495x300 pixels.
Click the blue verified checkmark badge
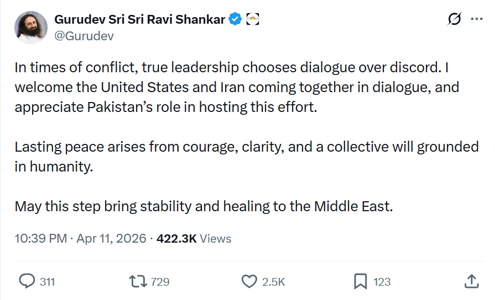(235, 19)
